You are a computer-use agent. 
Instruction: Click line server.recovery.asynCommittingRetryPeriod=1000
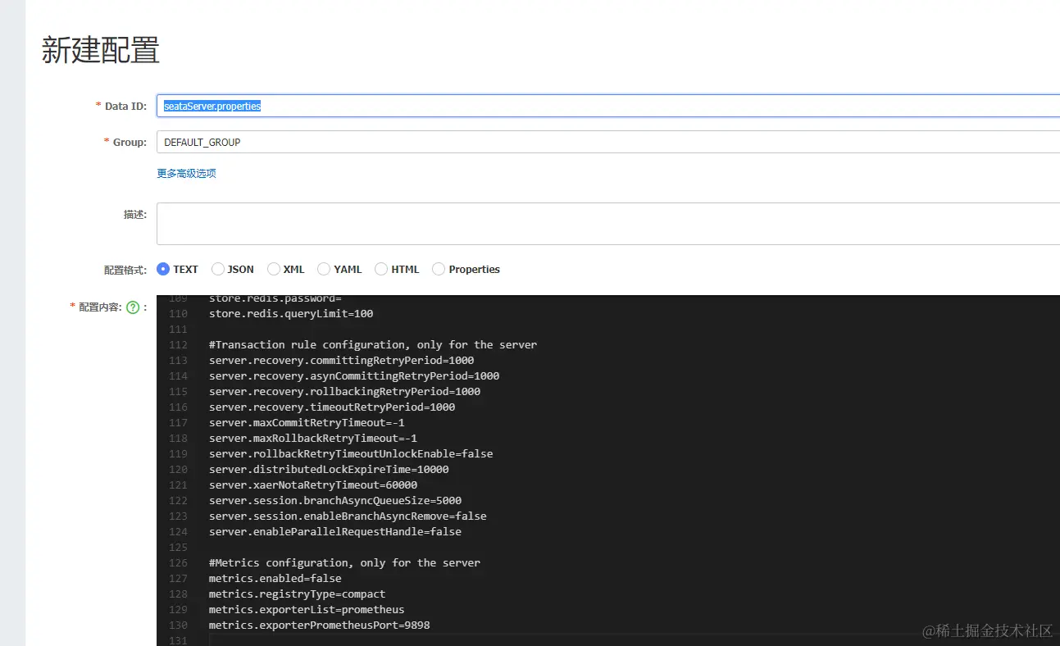point(354,375)
